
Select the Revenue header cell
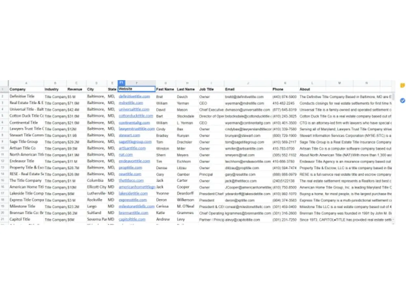point(76,89)
